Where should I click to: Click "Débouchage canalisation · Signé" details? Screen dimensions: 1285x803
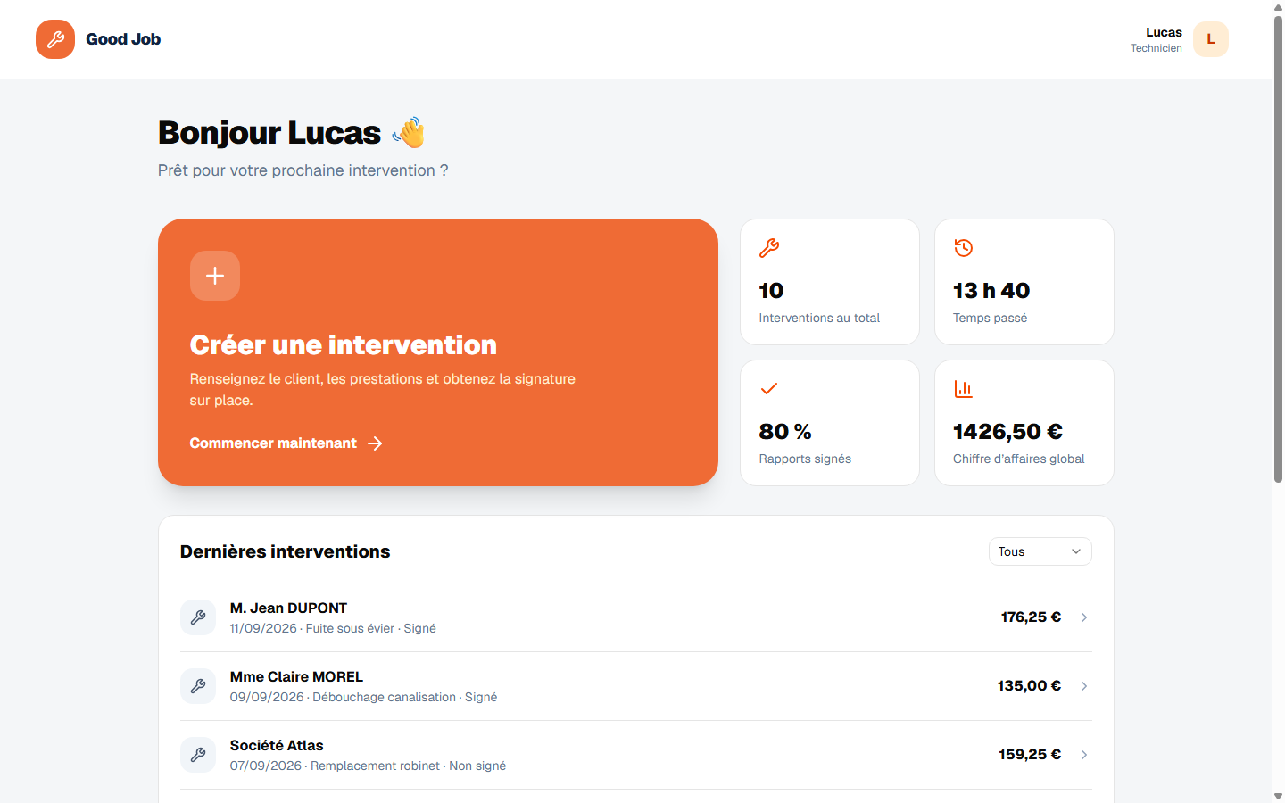pos(405,697)
